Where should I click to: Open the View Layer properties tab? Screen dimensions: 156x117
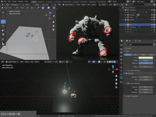point(121,56)
